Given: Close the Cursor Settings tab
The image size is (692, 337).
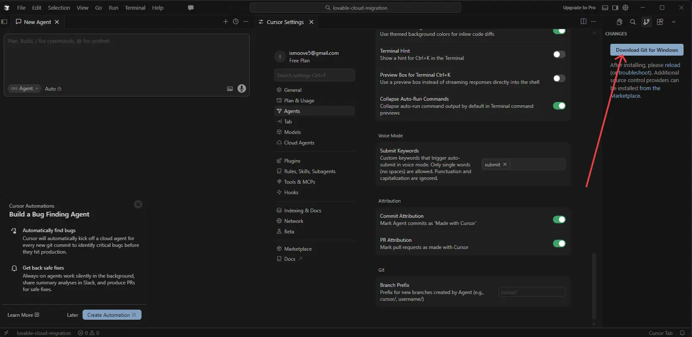Looking at the screenshot, I should 311,22.
